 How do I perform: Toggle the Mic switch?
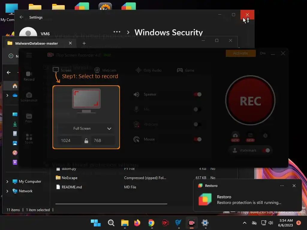(x=198, y=109)
